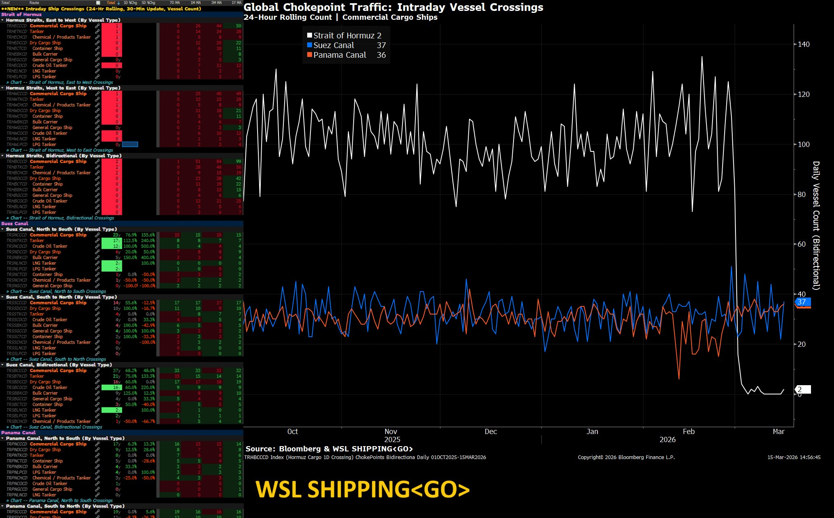Toggle Panama Canal series in chart legend
This screenshot has width=834, height=518.
339,55
